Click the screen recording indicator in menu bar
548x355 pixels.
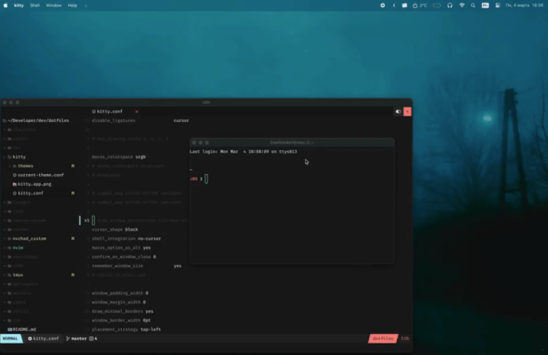pyautogui.click(x=382, y=5)
